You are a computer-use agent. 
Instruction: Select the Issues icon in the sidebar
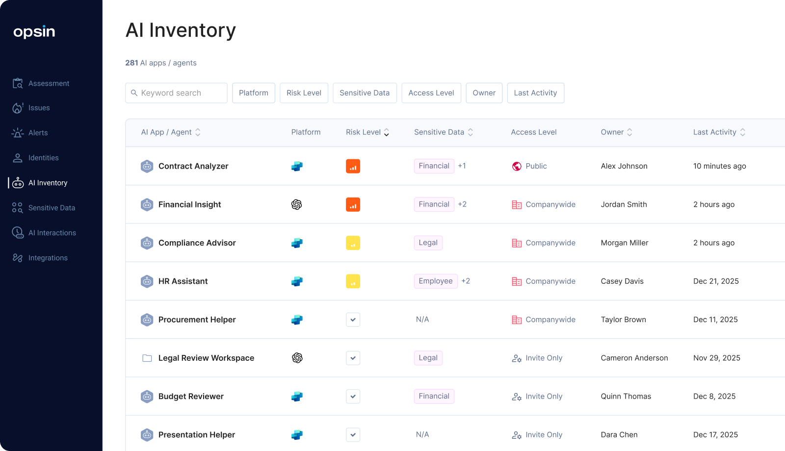[x=18, y=108]
